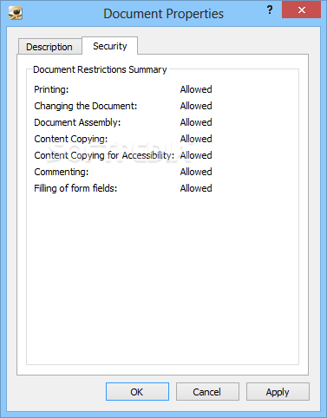Click Allowed value beside 'Content Copying:'
Image resolution: width=327 pixels, height=418 pixels.
pos(196,139)
